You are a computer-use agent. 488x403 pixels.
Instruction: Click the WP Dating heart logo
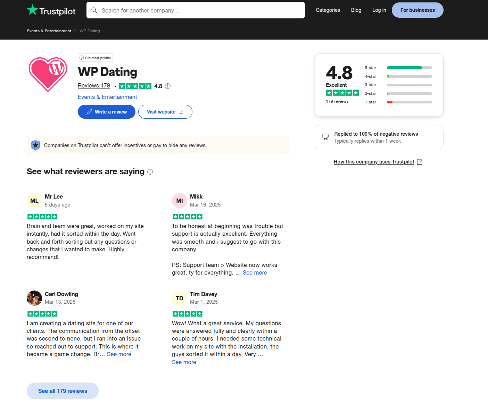click(x=48, y=74)
